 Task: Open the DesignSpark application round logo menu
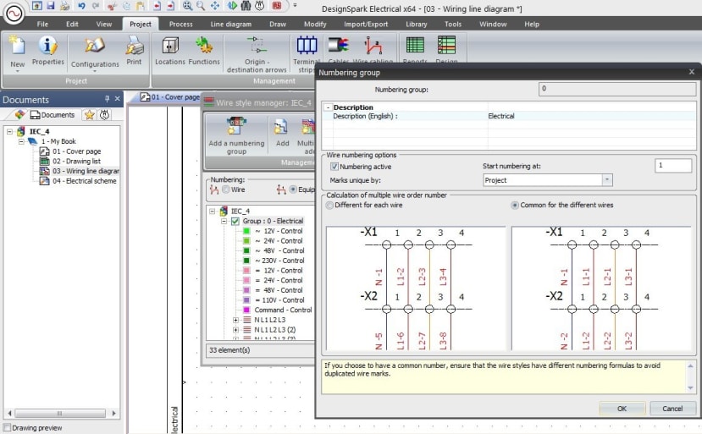(x=14, y=14)
